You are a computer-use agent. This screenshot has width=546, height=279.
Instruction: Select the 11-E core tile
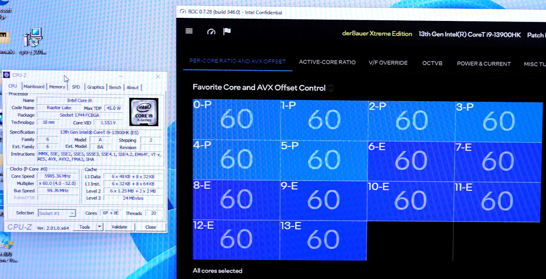[497, 202]
